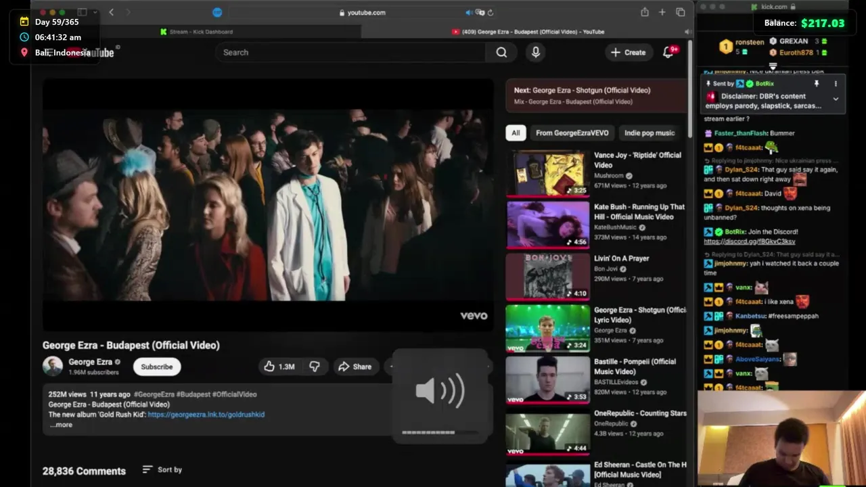Click Next: George Ezra - Shotgun mix panel
Screen dimensions: 866x487
tap(597, 95)
